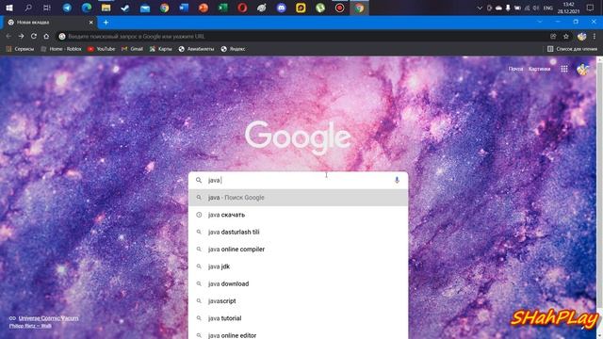This screenshot has width=603, height=339.
Task: Select suggestion java online compiler
Action: [298, 249]
